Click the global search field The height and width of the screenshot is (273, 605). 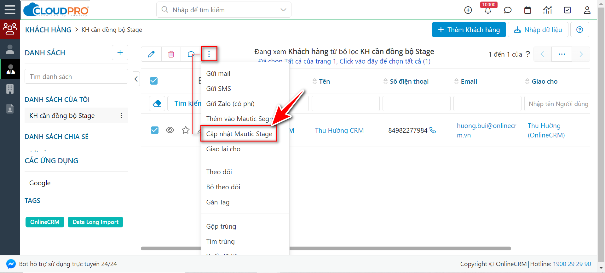(224, 10)
